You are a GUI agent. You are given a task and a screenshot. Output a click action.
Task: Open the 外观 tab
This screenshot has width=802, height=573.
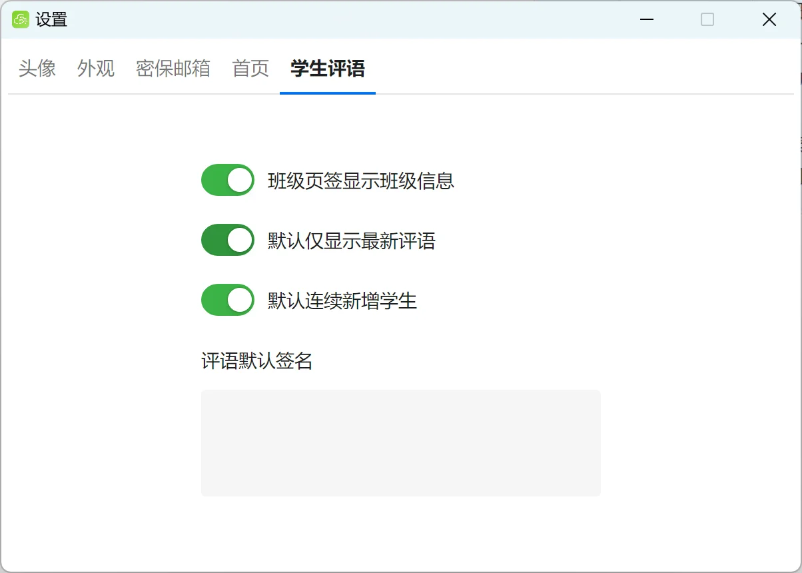click(96, 68)
